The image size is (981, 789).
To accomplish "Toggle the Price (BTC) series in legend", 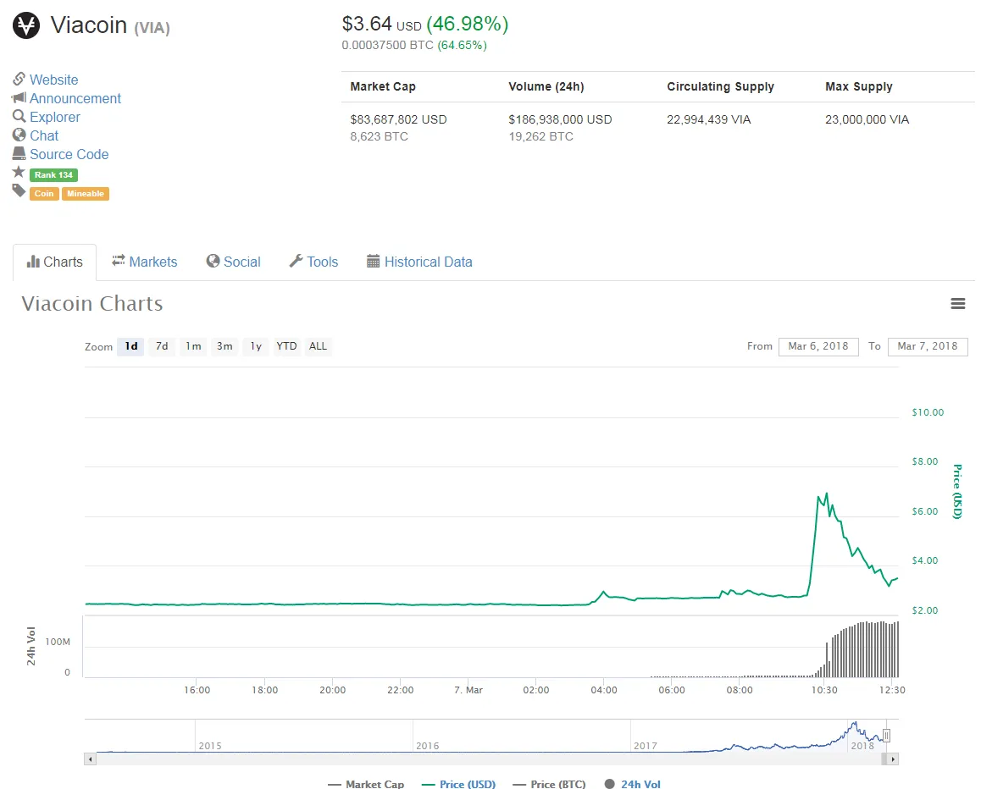I will point(549,784).
